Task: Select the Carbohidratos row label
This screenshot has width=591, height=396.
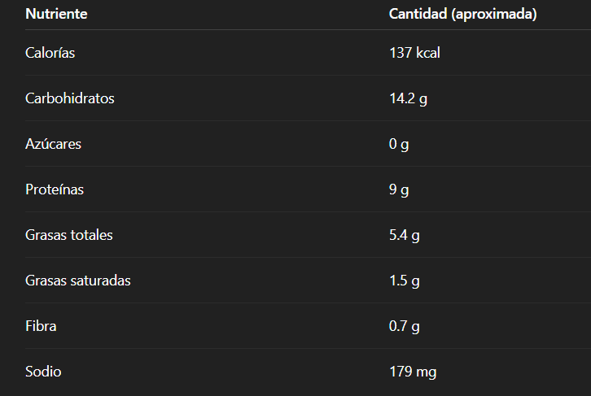Action: pyautogui.click(x=70, y=98)
